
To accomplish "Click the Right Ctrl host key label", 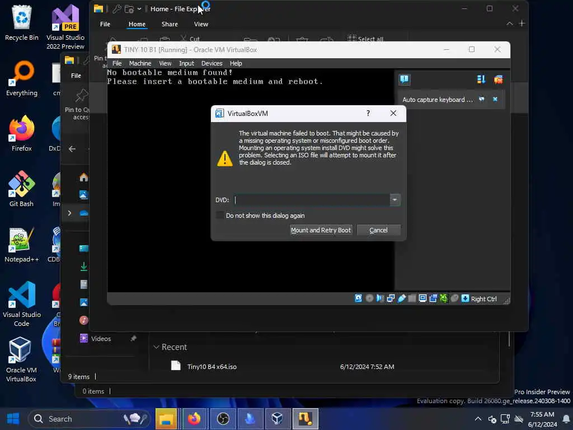I will (484, 299).
